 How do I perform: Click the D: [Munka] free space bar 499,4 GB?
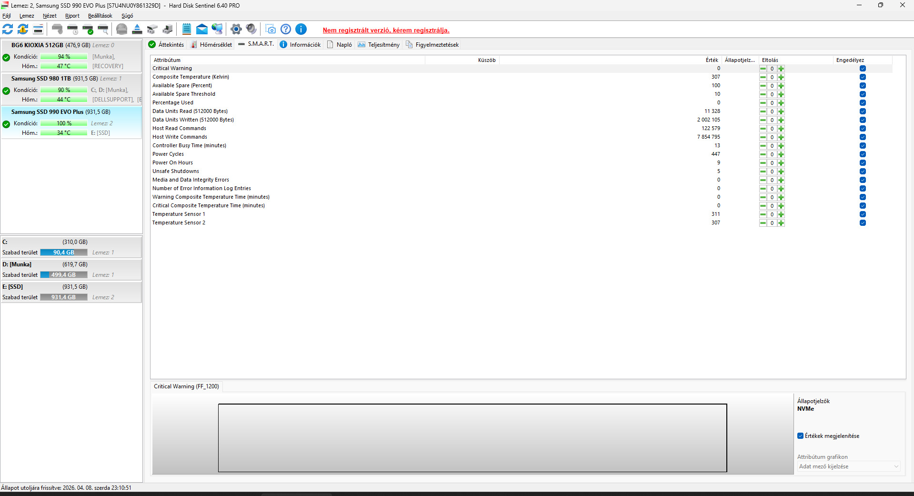pos(64,275)
